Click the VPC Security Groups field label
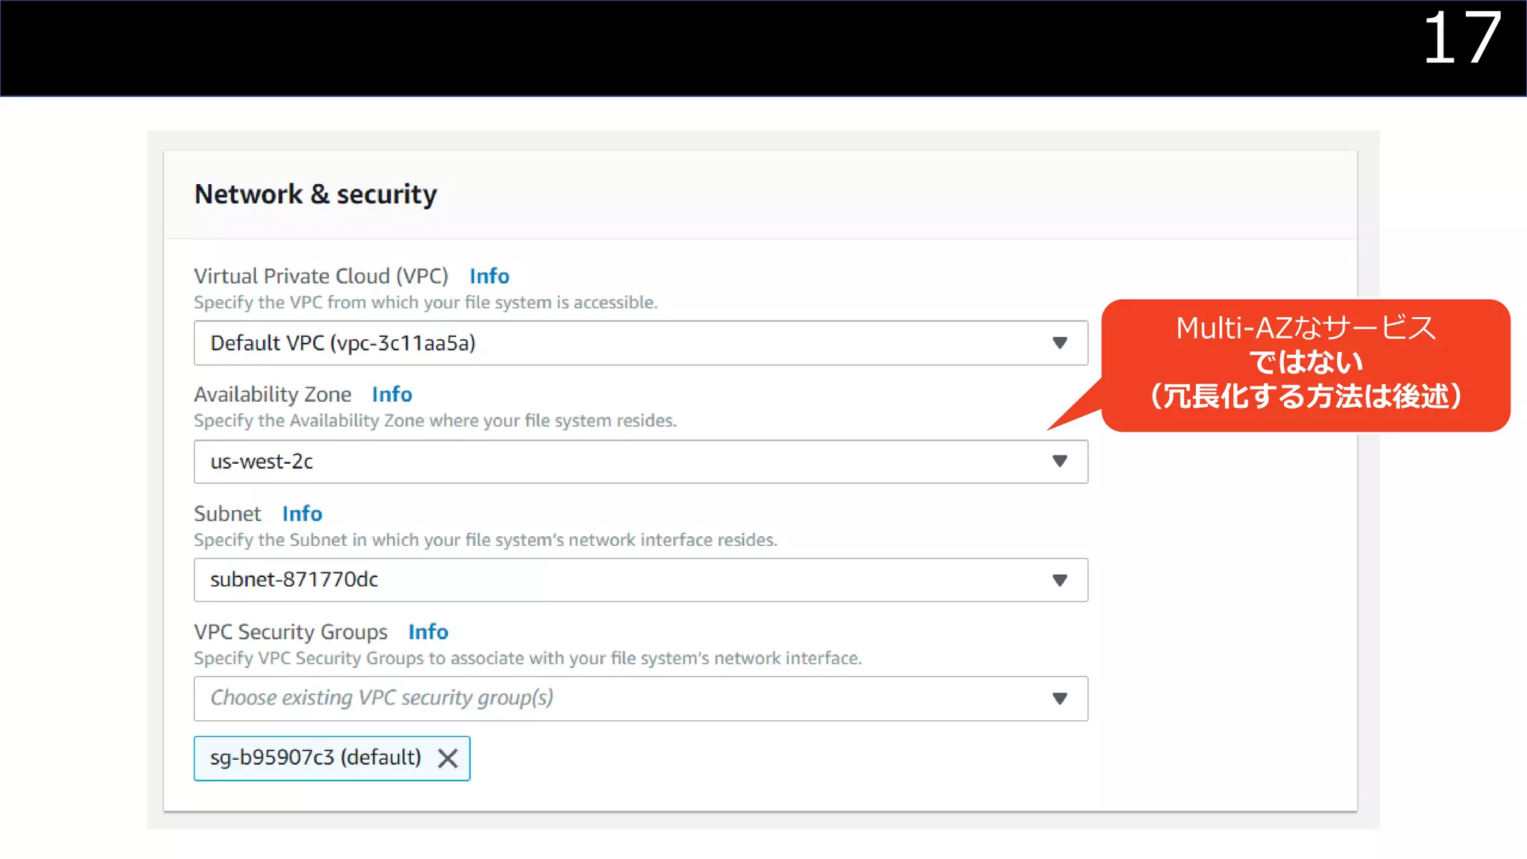Viewport: 1527px width, 859px height. pyautogui.click(x=291, y=632)
